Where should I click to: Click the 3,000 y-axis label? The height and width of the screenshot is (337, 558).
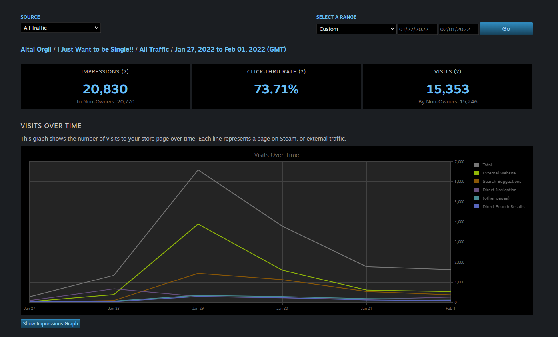coord(459,242)
